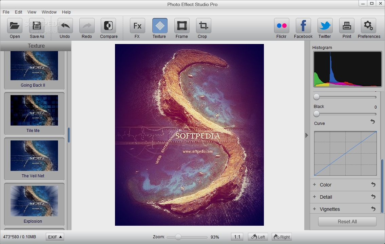Share photo to Facebook
The height and width of the screenshot is (244, 385).
(303, 26)
